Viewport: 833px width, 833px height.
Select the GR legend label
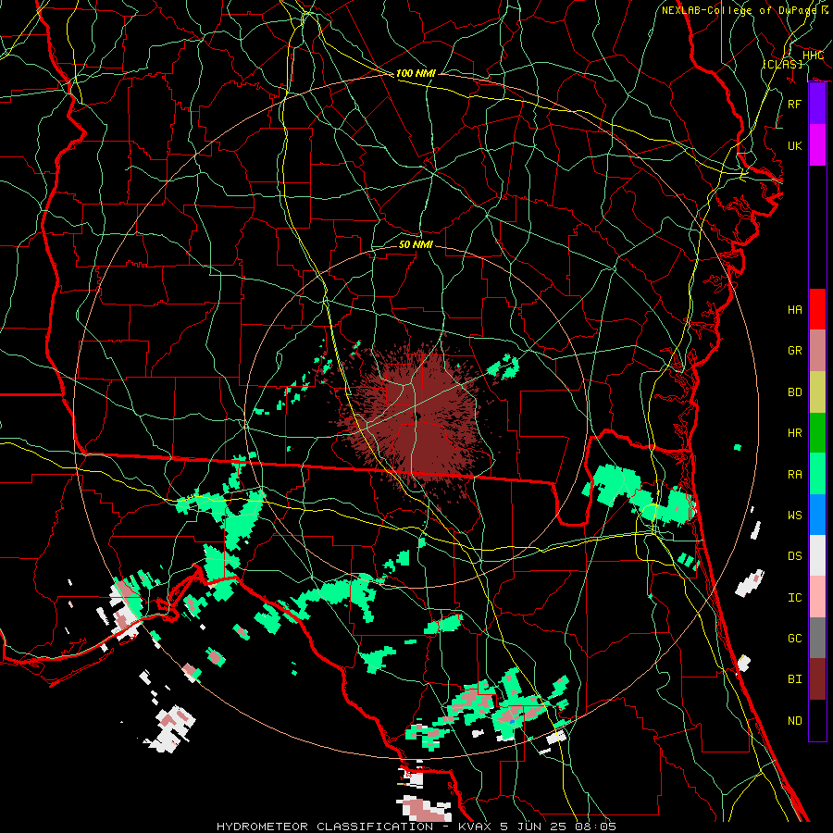[x=795, y=351]
